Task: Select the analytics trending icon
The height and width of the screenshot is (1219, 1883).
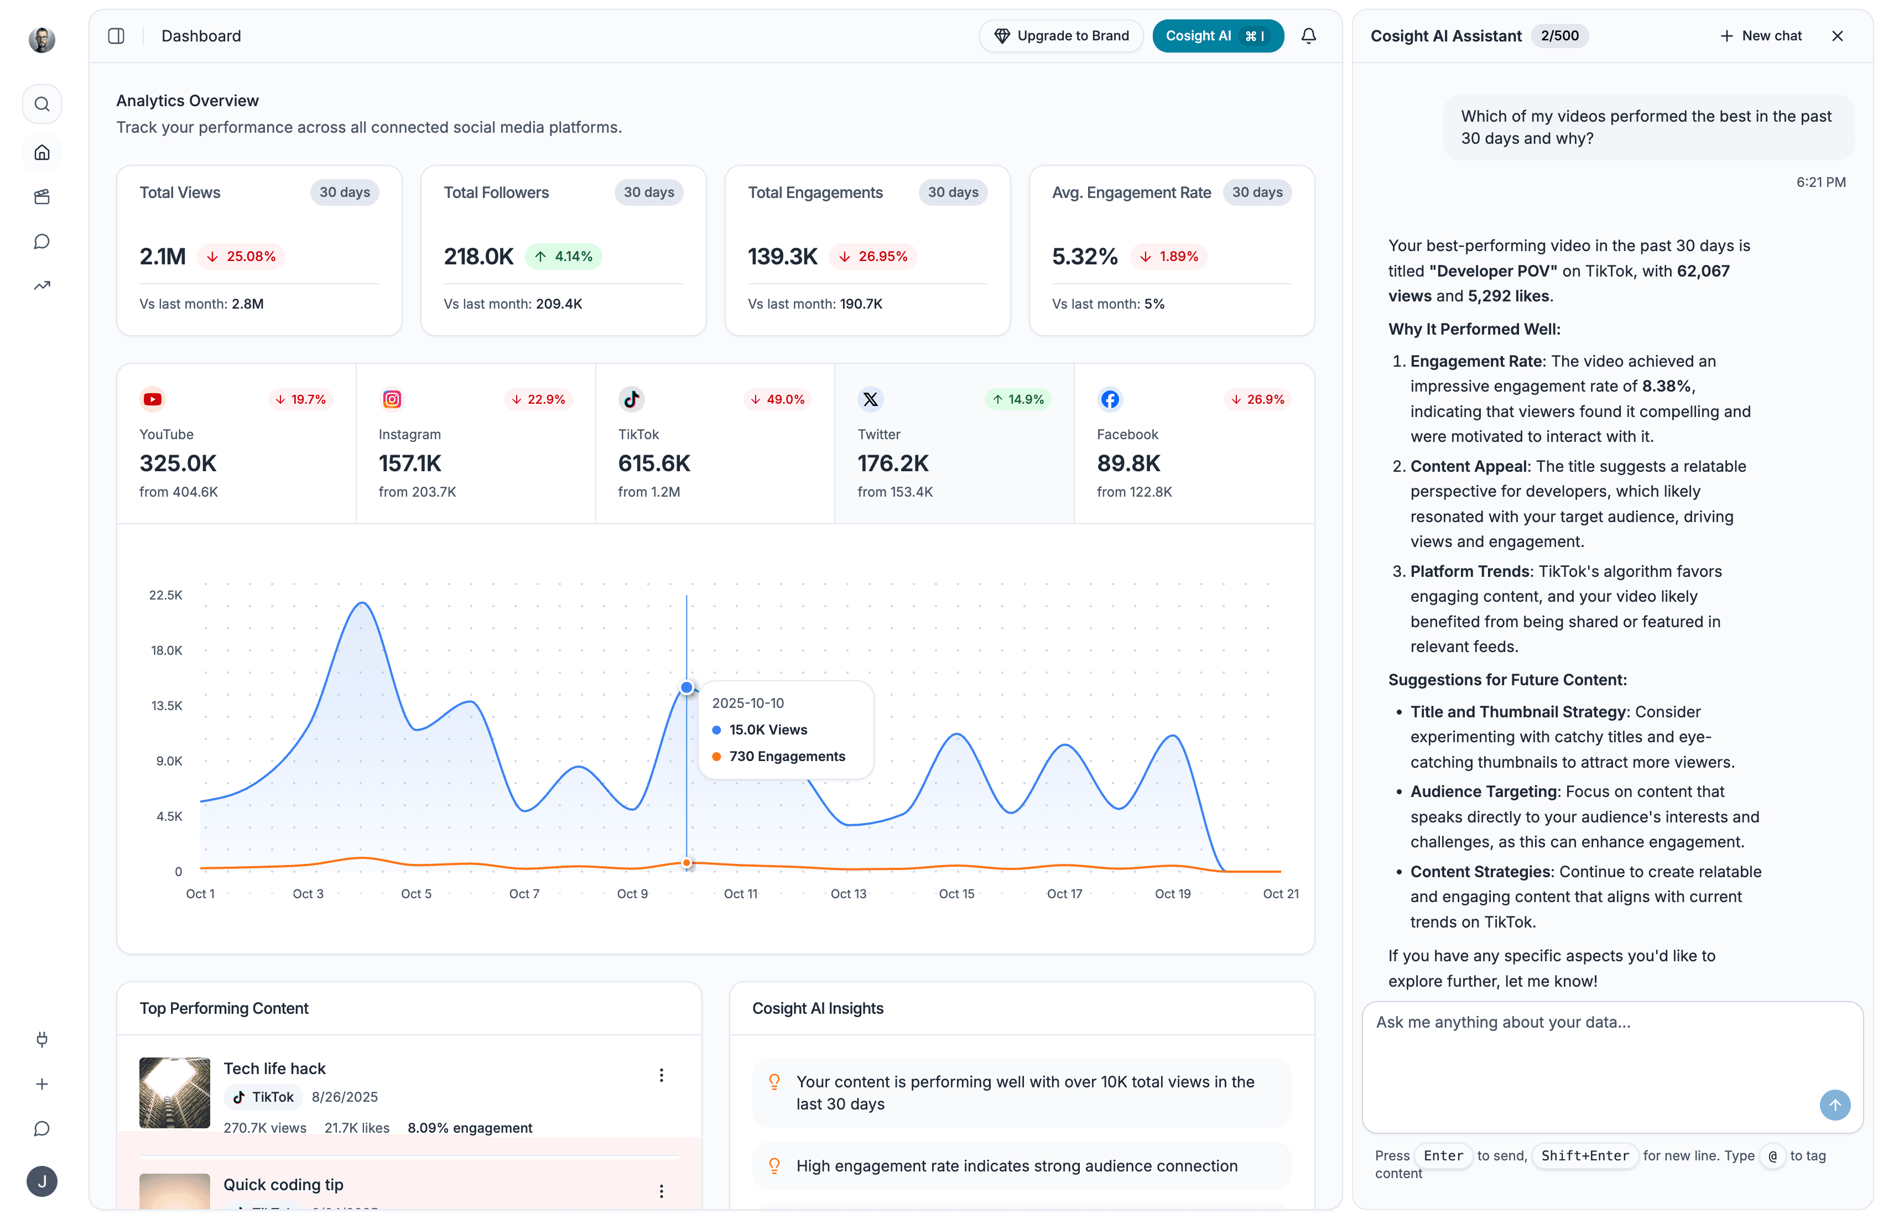Action: [41, 285]
